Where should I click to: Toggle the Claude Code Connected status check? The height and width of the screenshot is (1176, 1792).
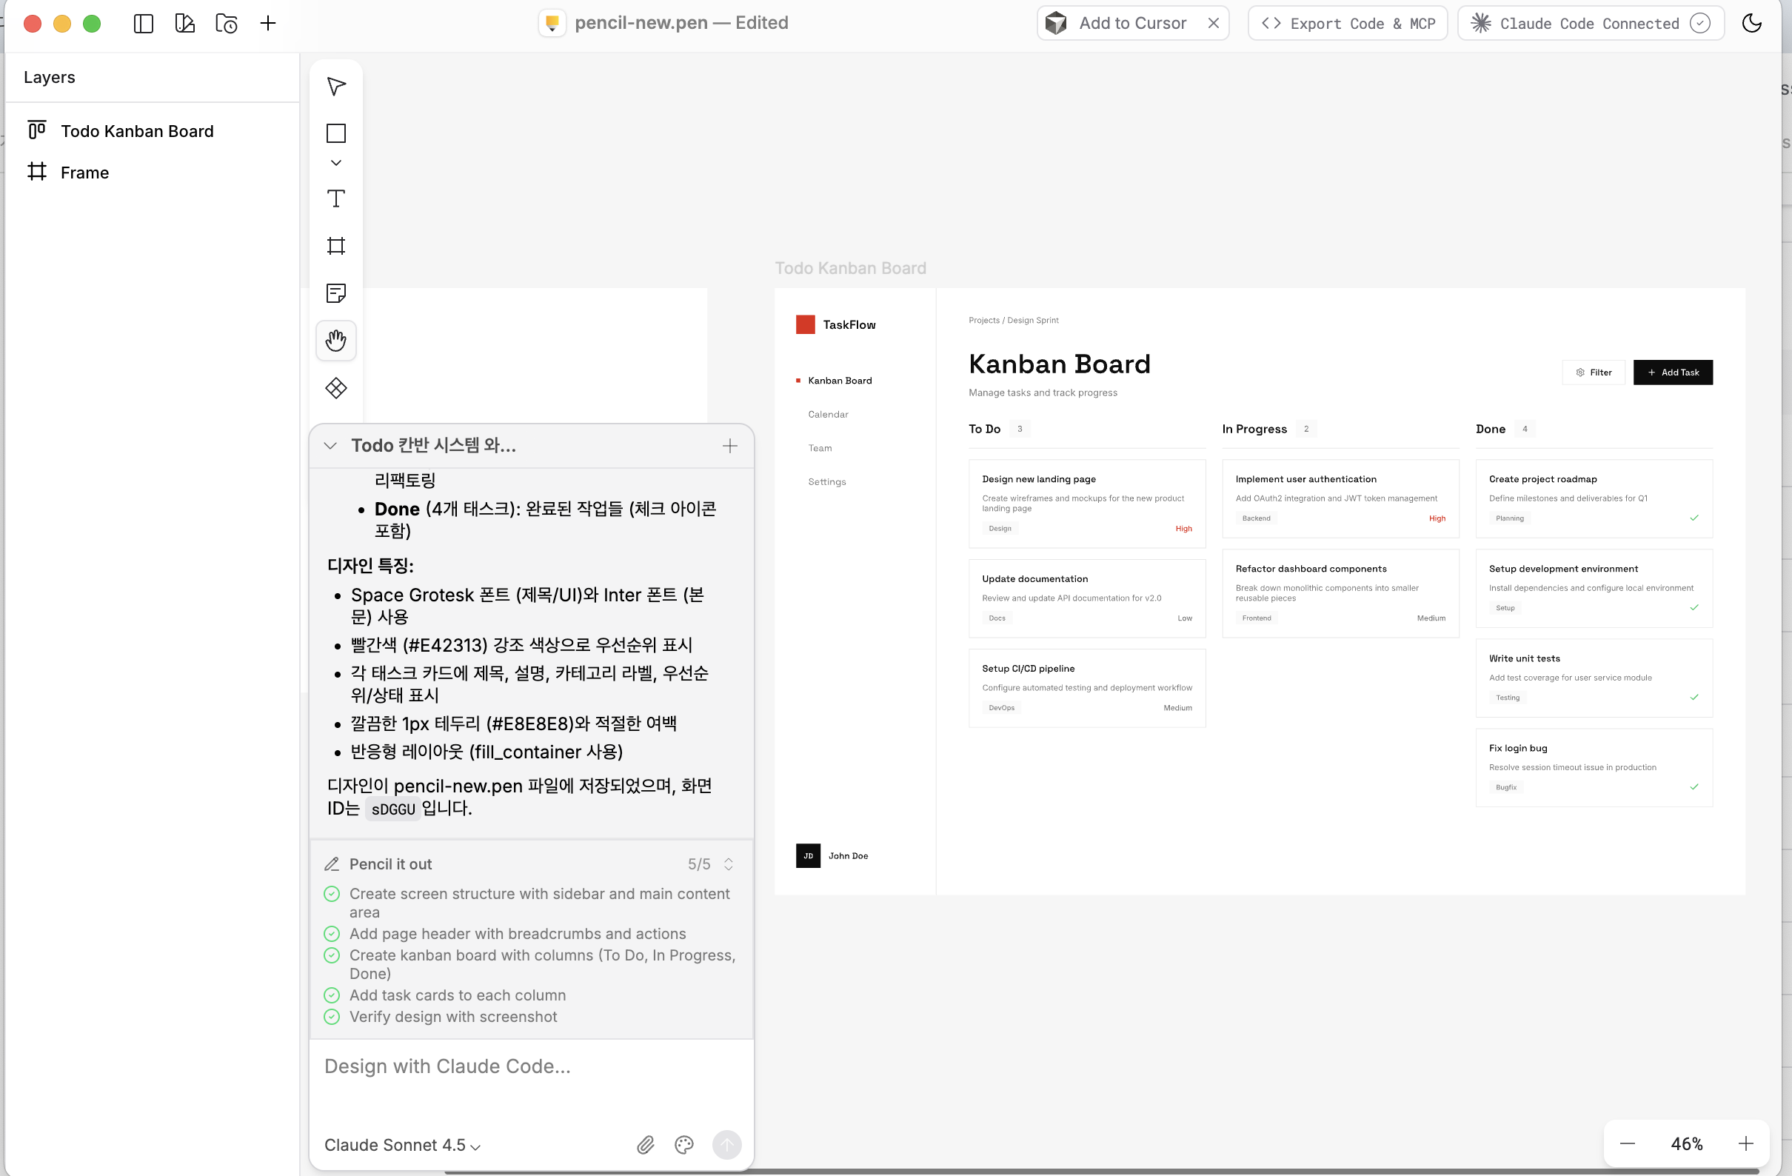click(x=1699, y=24)
